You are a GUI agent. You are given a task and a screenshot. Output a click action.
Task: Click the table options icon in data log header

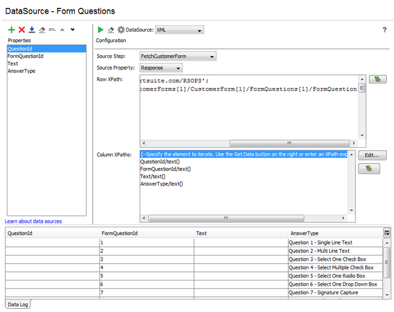coord(387,233)
